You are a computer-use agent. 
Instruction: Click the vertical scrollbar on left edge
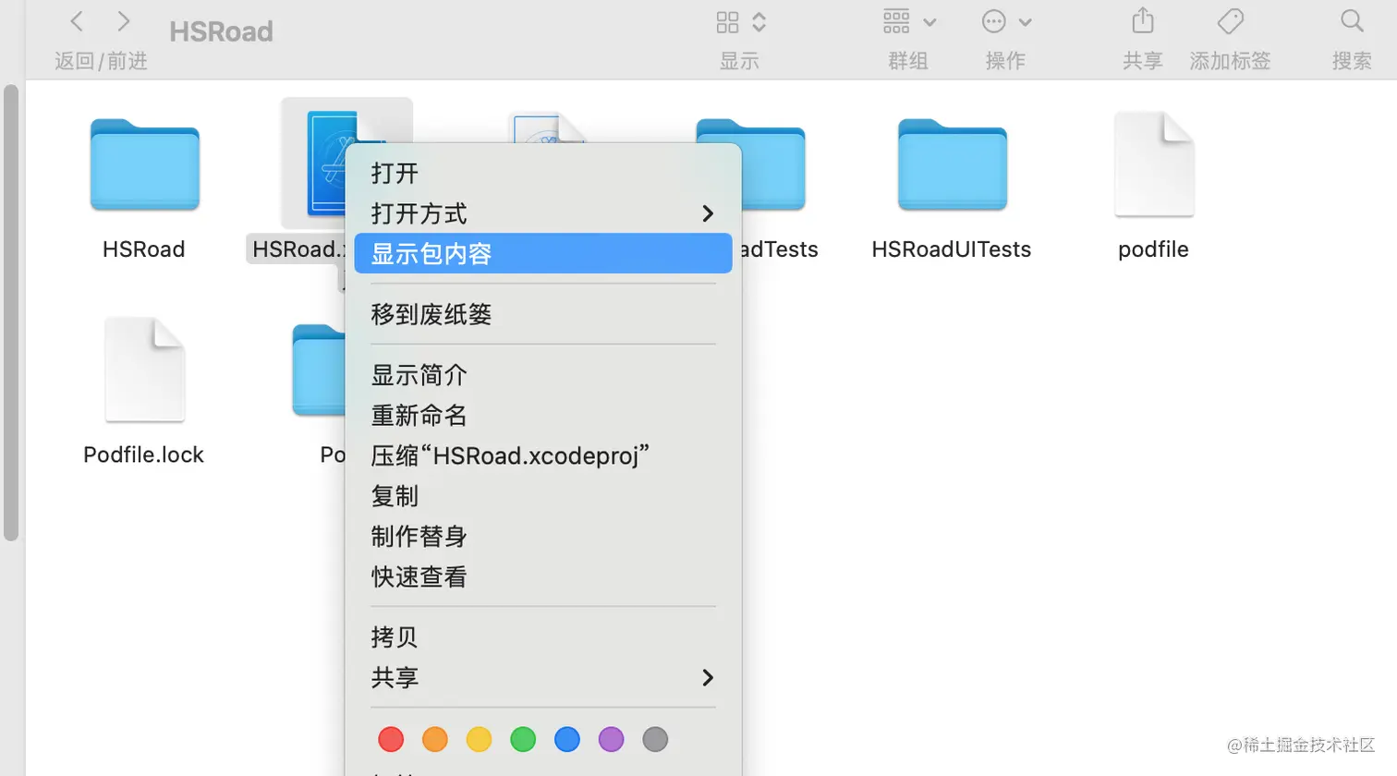pos(11,312)
